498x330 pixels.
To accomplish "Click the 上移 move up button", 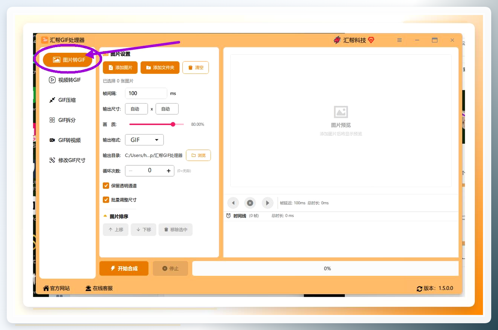I will point(116,229).
